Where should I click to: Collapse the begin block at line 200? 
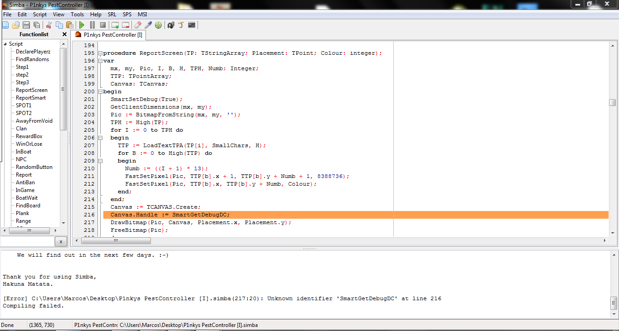point(100,92)
